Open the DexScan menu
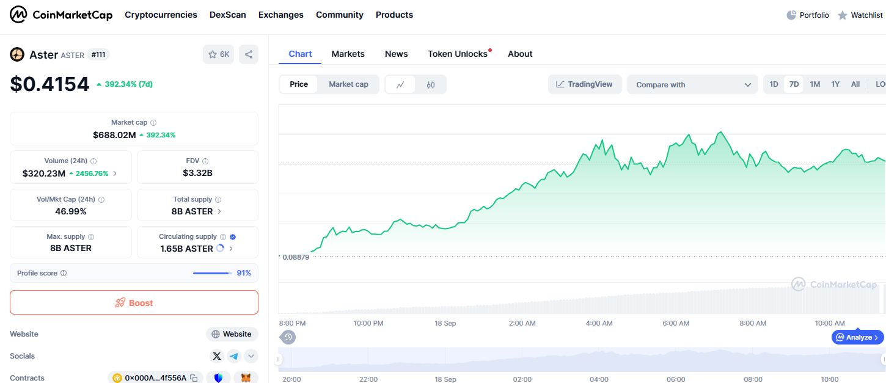Screen dimensions: 886x383 [228, 15]
